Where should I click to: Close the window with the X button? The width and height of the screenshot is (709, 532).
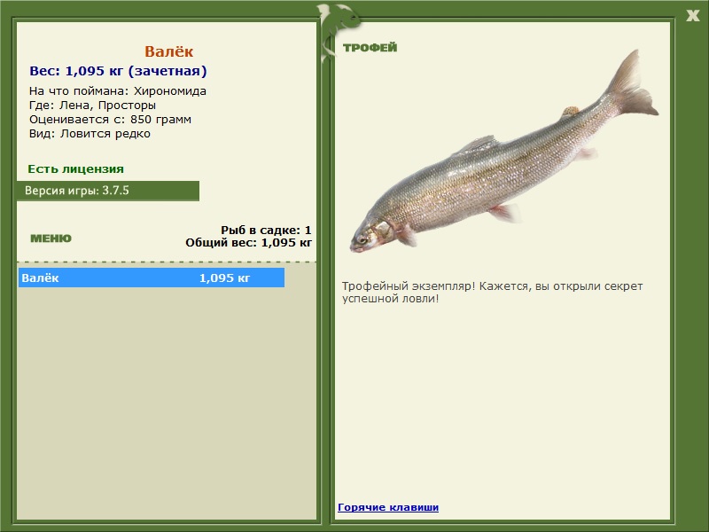click(692, 15)
